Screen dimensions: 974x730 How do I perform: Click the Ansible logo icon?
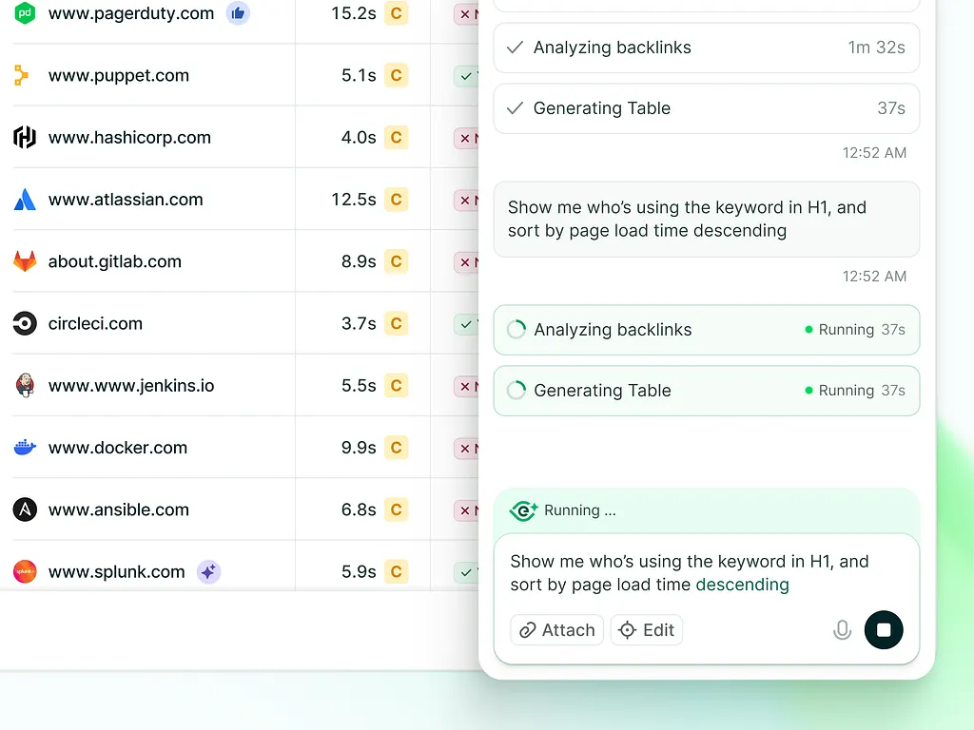click(25, 509)
